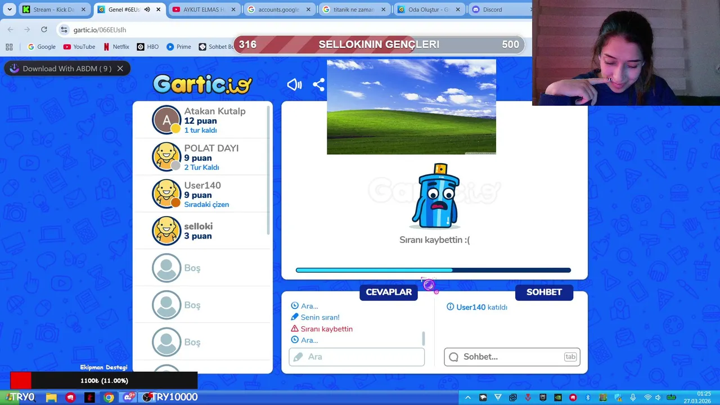The width and height of the screenshot is (720, 405).
Task: Open the apps grid in bookmarks bar
Action: coord(9,47)
